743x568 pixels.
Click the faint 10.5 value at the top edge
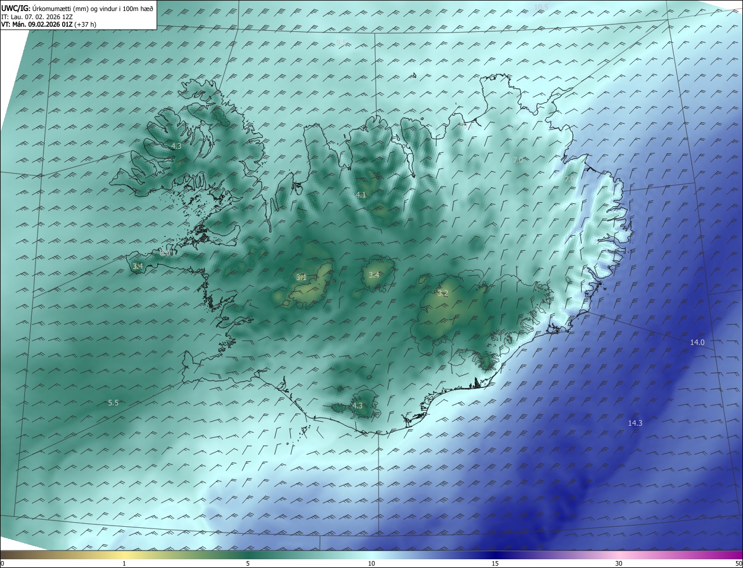coord(541,7)
